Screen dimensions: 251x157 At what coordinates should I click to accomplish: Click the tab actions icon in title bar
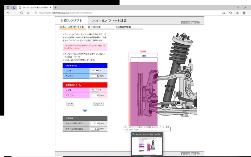click(8, 8)
